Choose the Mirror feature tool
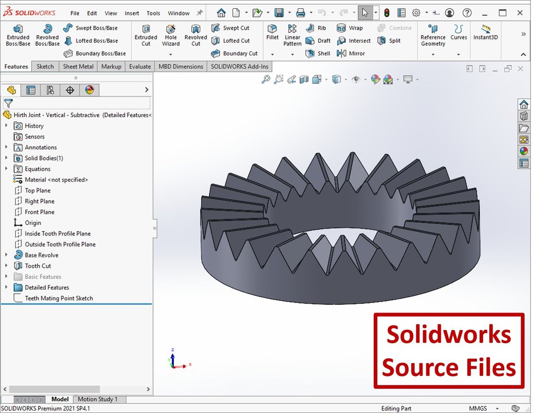Viewport: 533px width, 413px height. [x=351, y=53]
